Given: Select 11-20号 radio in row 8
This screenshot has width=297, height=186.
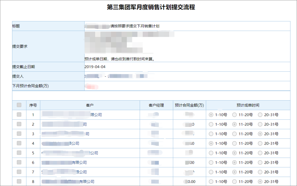Looking at the screenshot, I should point(235,182).
